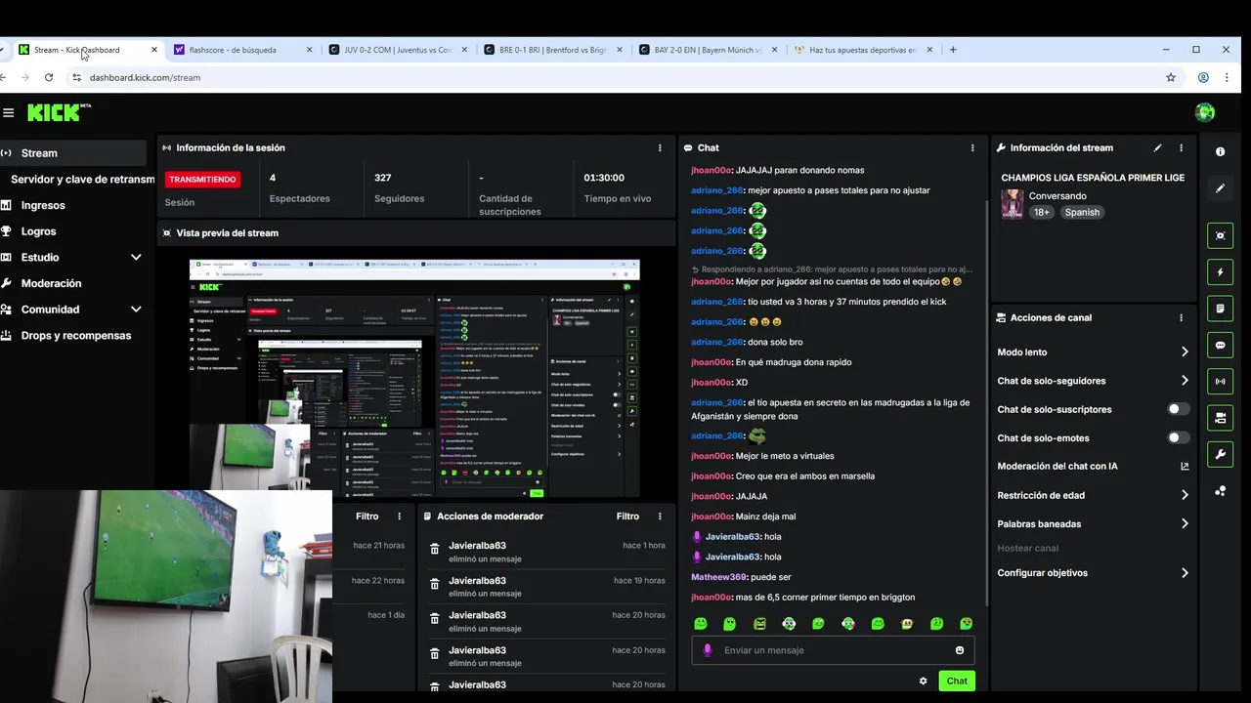Open Restricción de edad options
1251x703 pixels.
(x=1093, y=495)
